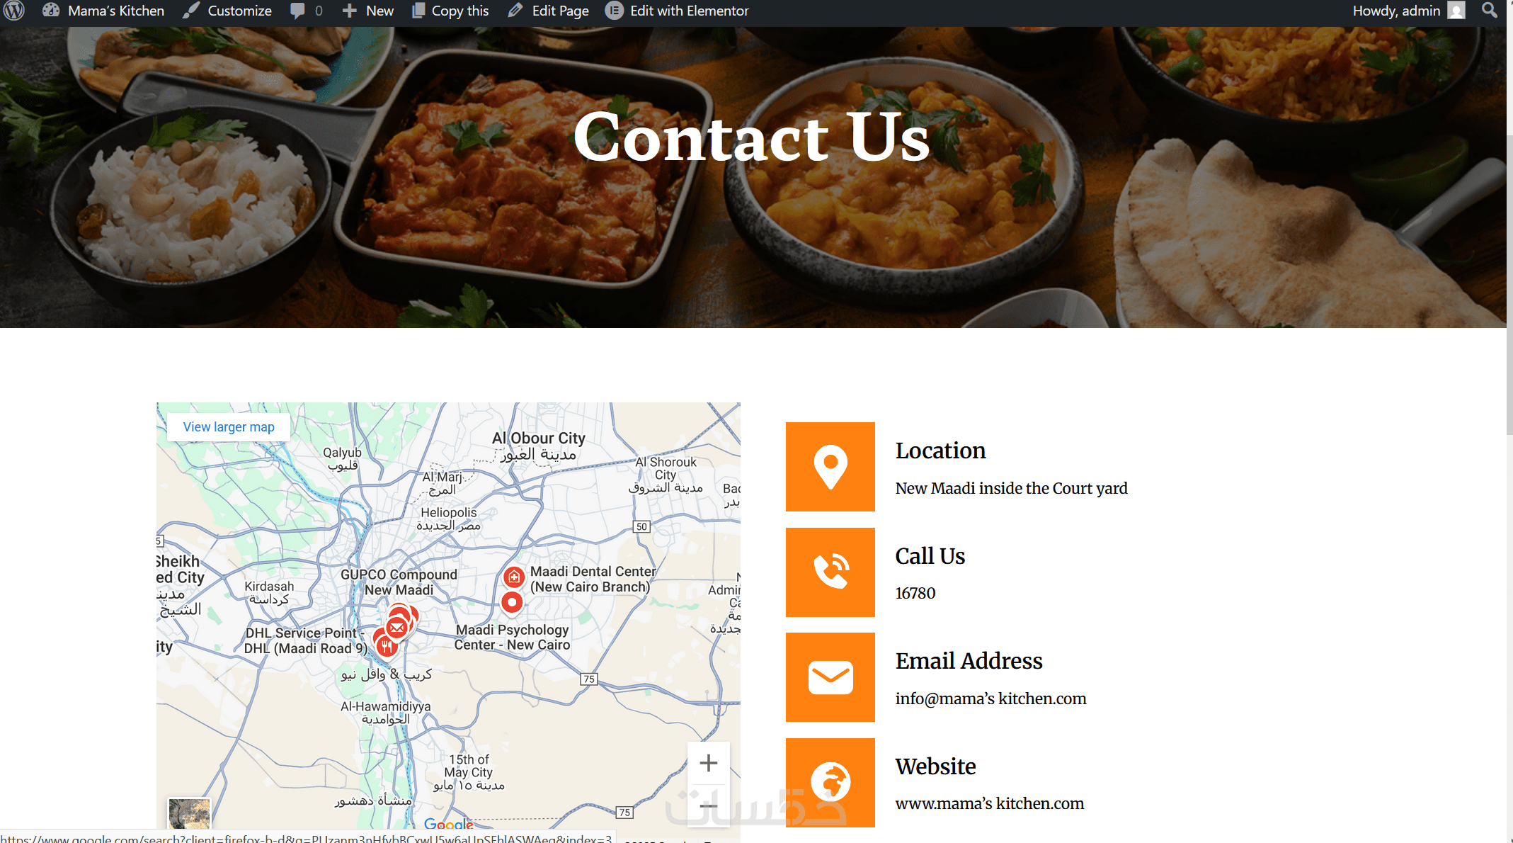
Task: Click Edit Page in admin bar
Action: click(x=549, y=11)
